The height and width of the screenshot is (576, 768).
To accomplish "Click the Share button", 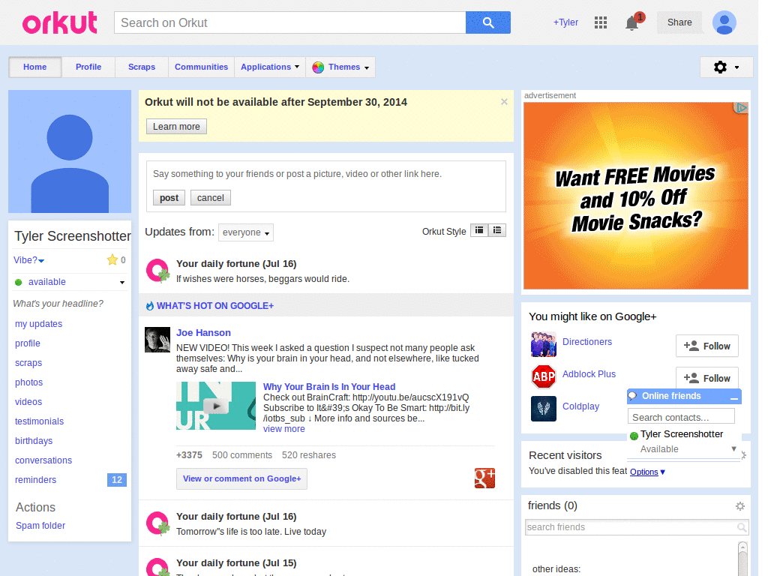I will [679, 22].
